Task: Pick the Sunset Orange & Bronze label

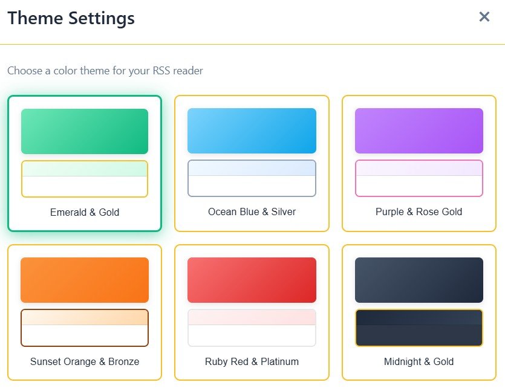Action: point(85,362)
